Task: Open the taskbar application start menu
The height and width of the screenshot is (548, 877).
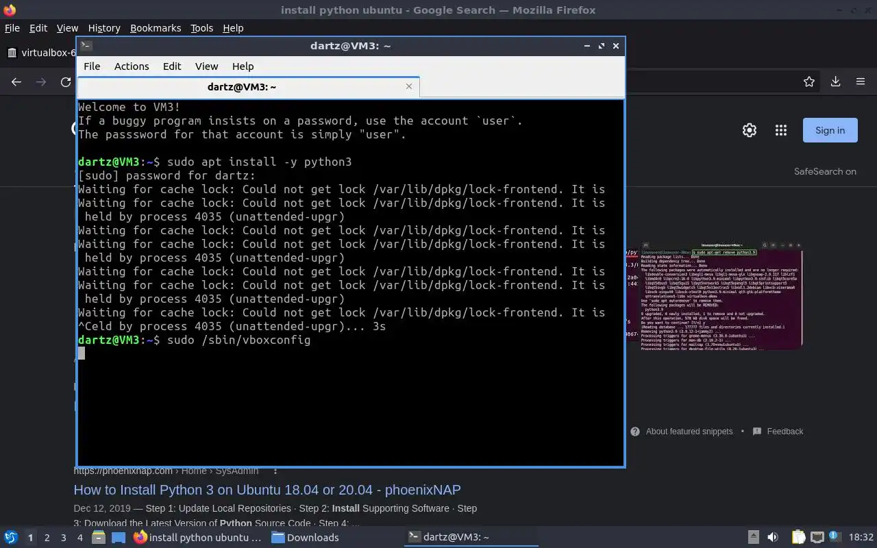Action: [11, 537]
